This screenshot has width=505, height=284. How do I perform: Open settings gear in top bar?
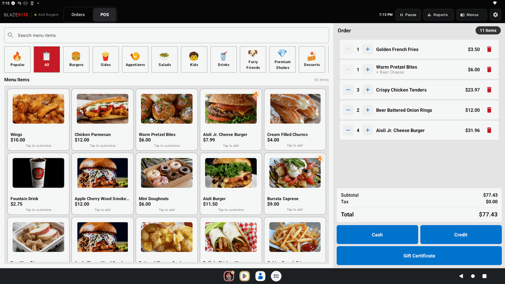(x=495, y=15)
